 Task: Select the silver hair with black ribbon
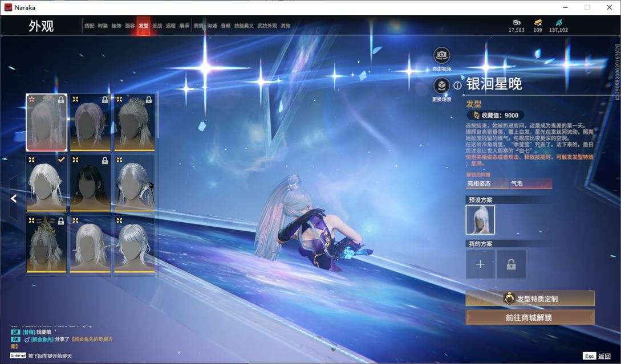coord(134,183)
